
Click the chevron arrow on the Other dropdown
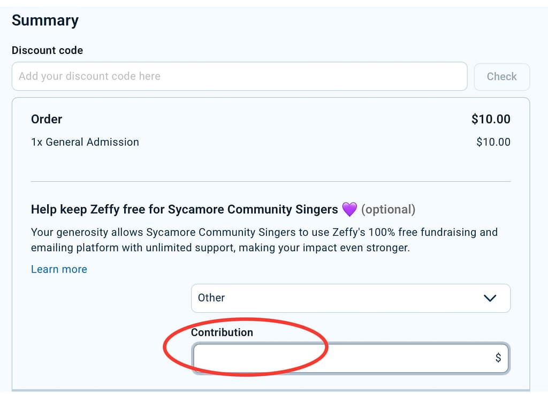point(490,298)
